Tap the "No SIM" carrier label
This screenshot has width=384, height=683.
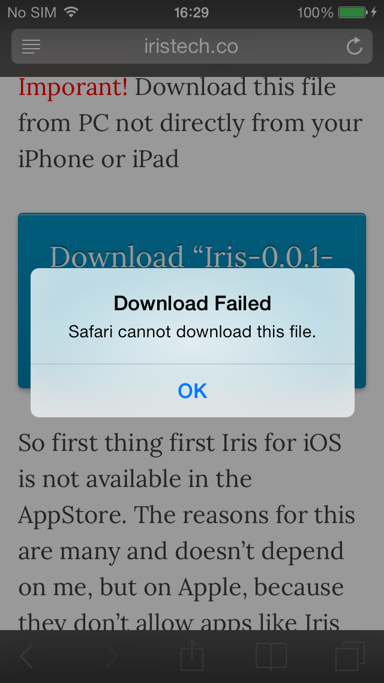pyautogui.click(x=32, y=12)
